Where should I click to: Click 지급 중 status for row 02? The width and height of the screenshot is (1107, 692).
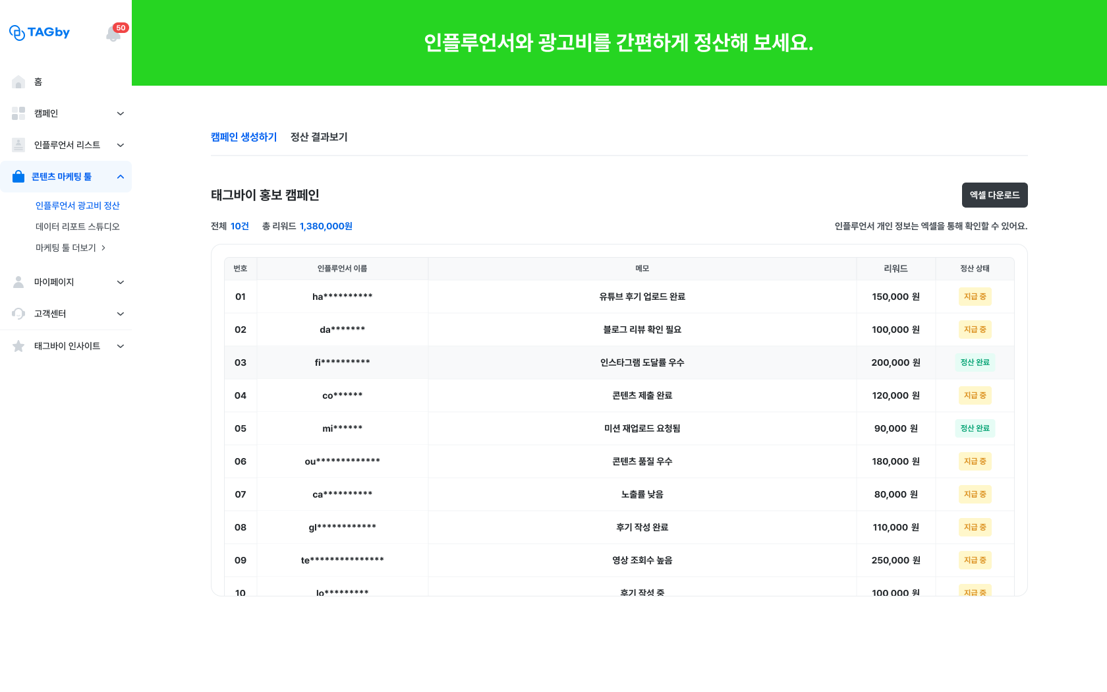(x=975, y=330)
